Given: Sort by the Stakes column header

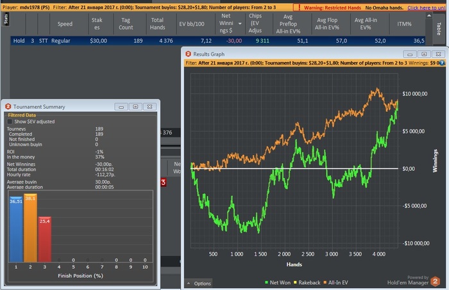Looking at the screenshot, I should pyautogui.click(x=97, y=24).
